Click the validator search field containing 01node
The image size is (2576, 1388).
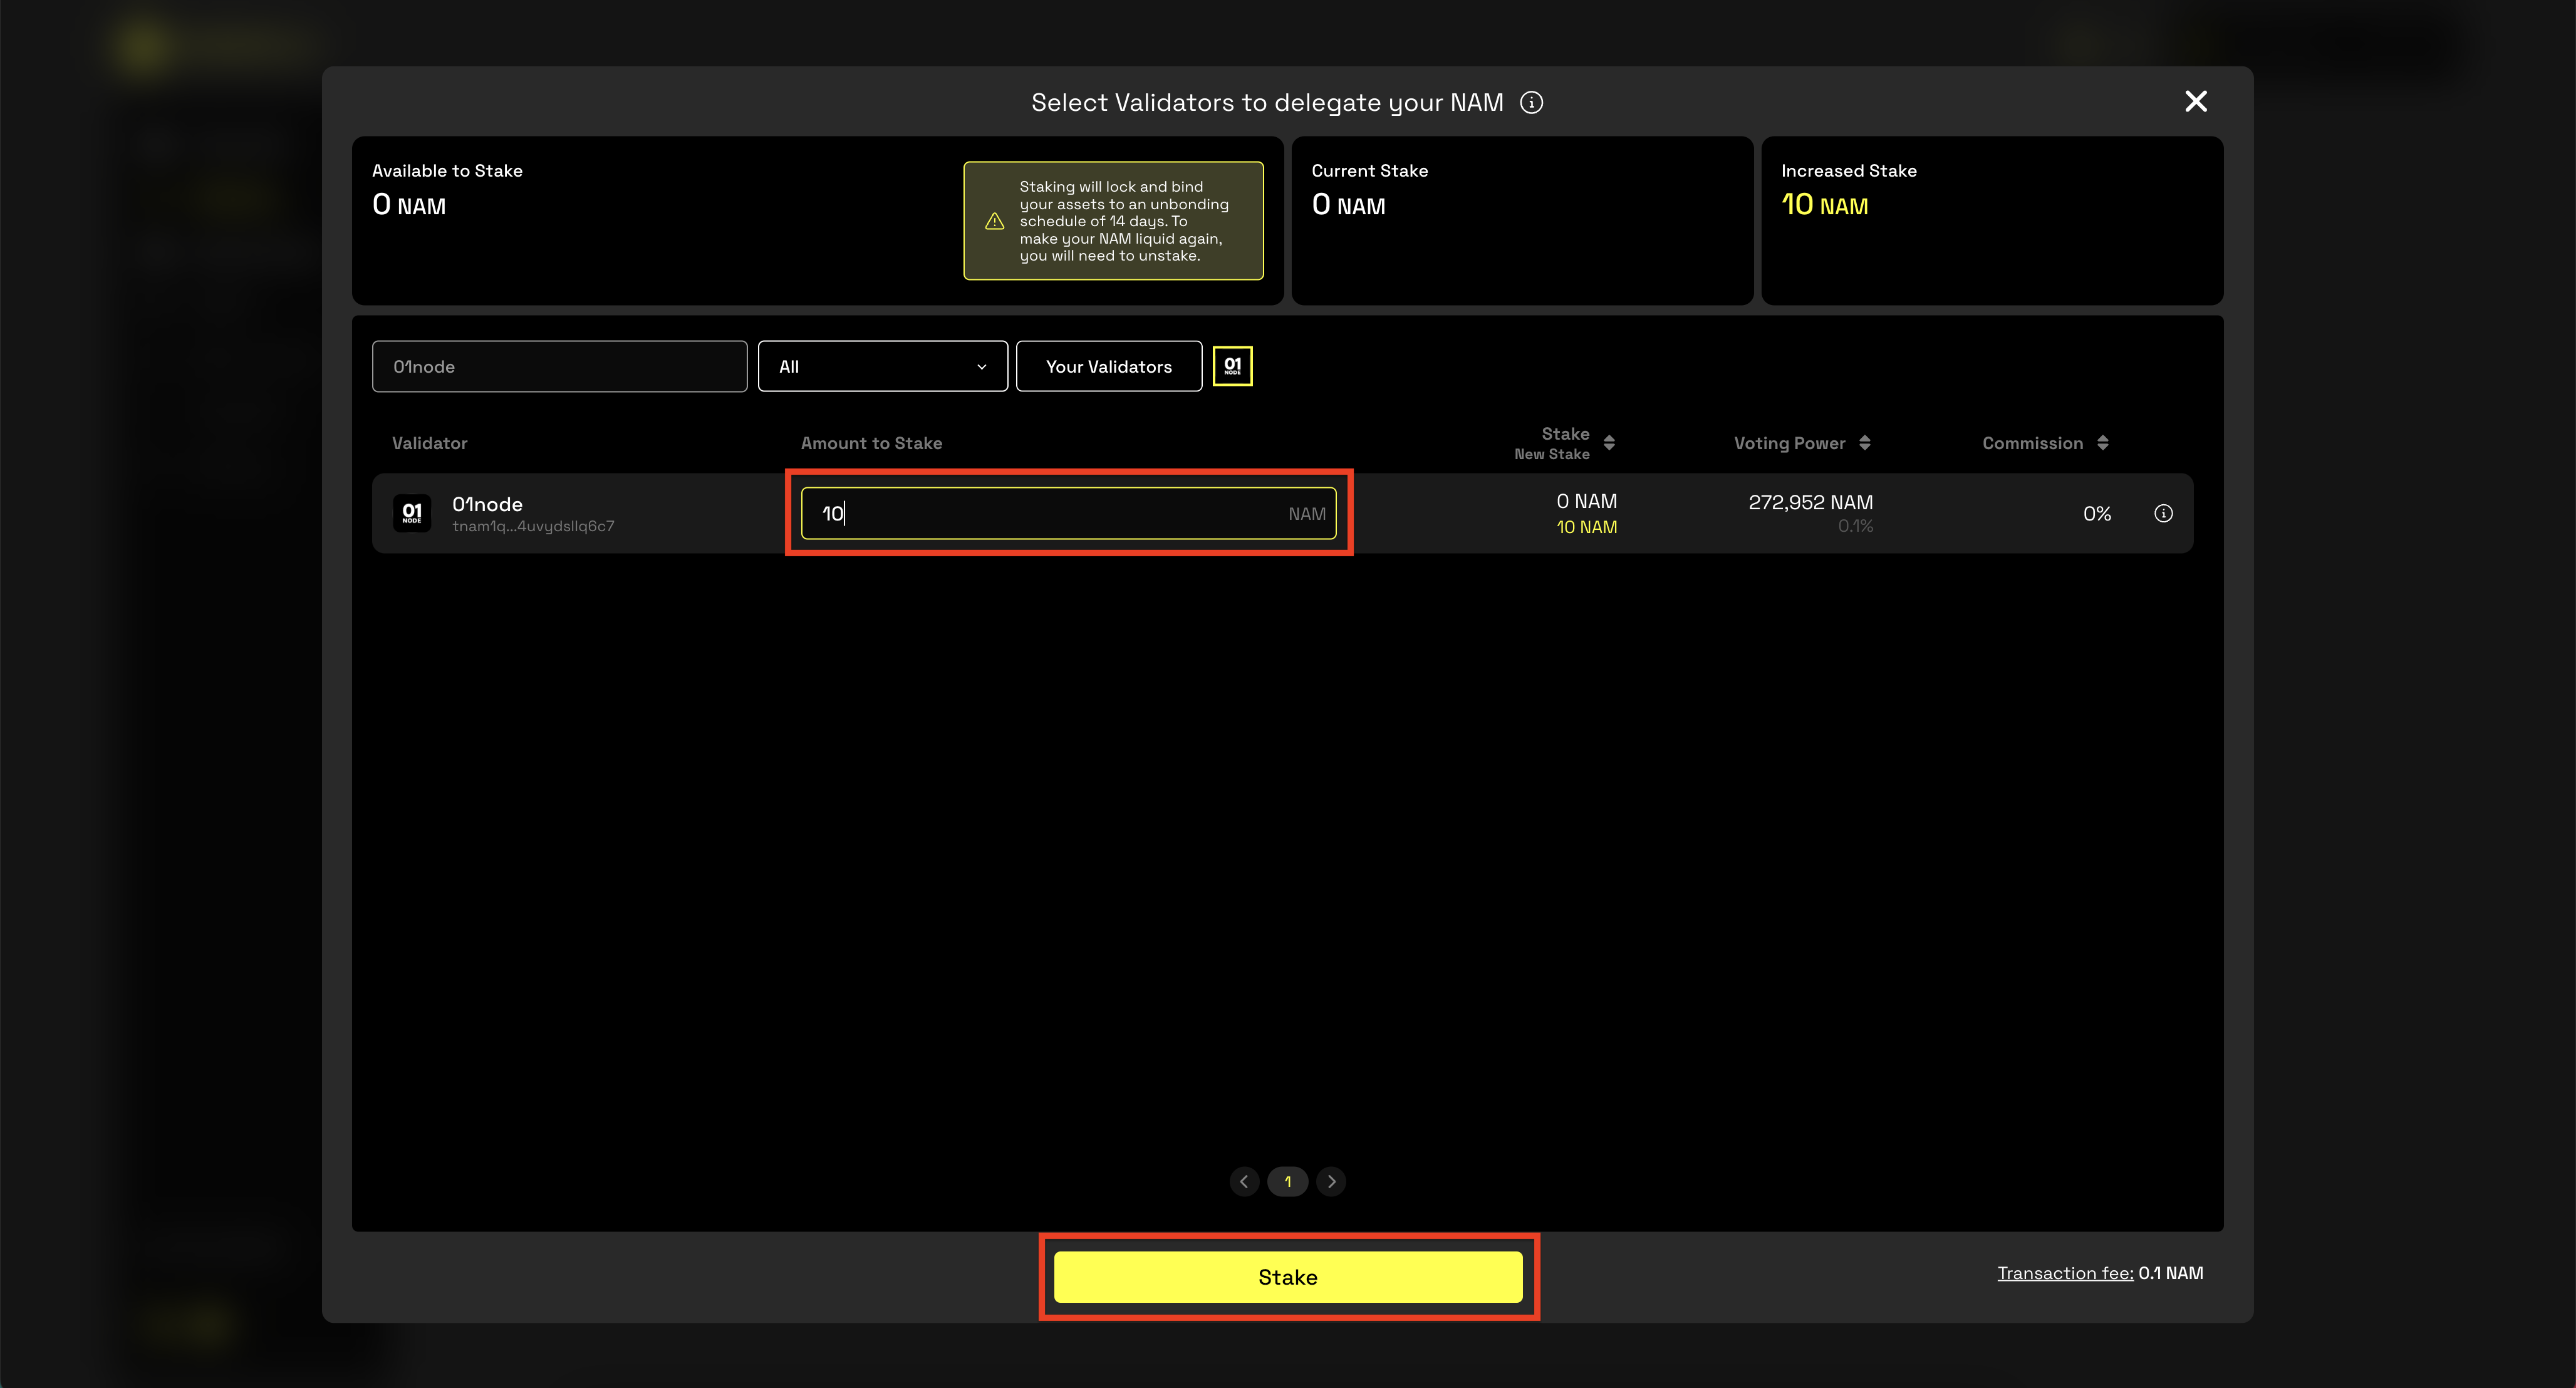pos(559,366)
